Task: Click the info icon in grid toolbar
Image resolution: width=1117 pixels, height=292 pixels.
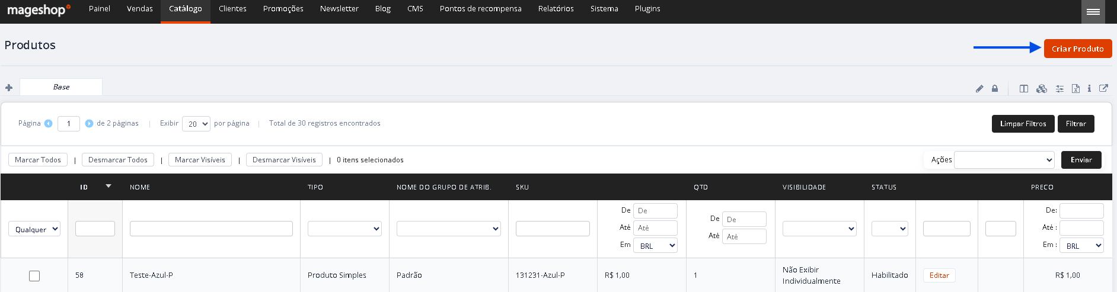Action: pos(1089,89)
